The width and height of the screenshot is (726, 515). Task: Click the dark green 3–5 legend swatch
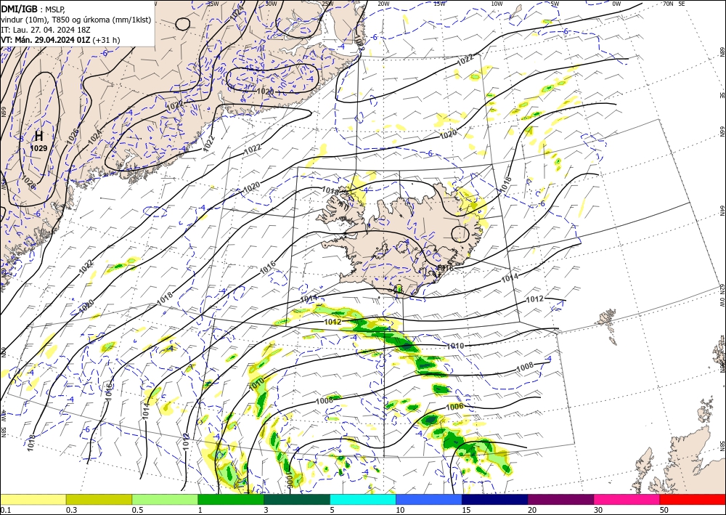click(297, 499)
